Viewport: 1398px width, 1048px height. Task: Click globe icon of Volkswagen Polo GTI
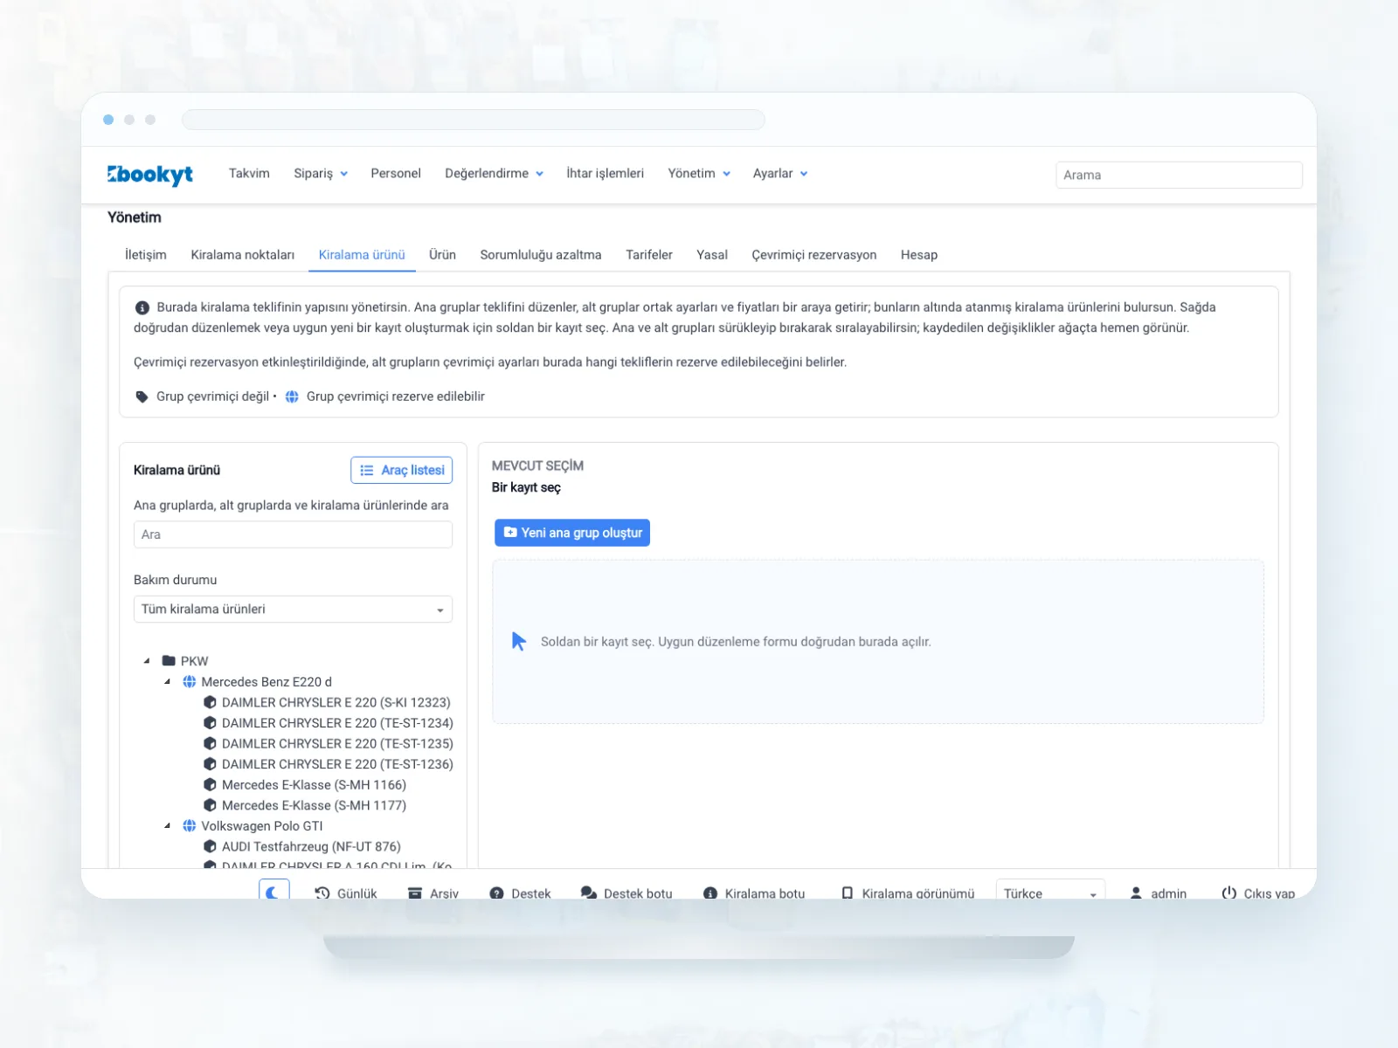pyautogui.click(x=190, y=826)
